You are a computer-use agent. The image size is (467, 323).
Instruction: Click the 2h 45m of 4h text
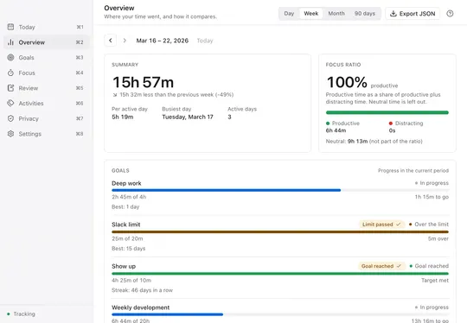coord(129,197)
